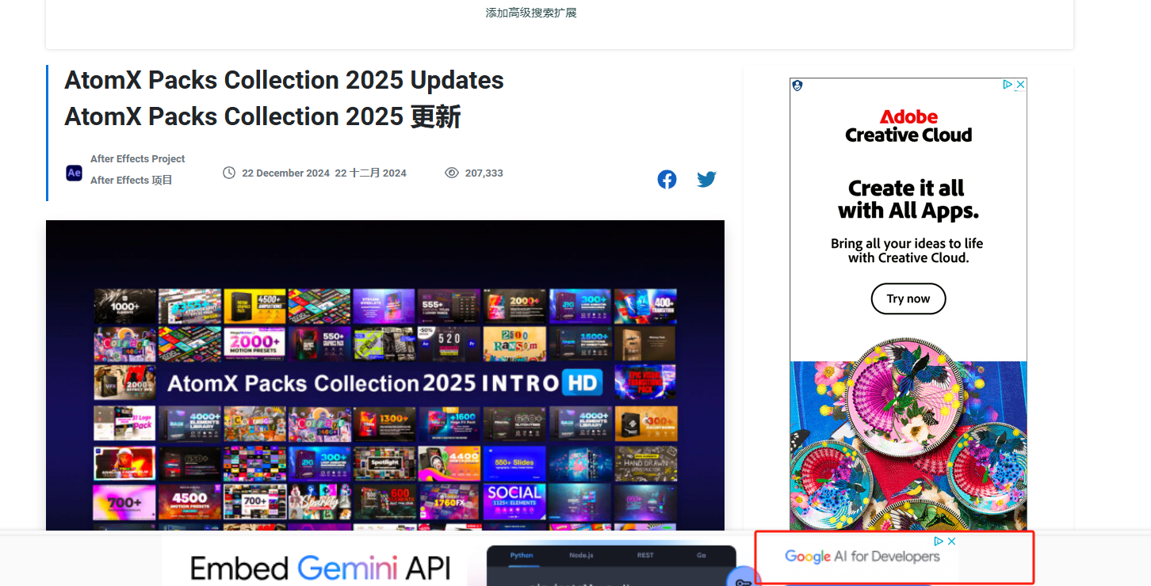
Task: Click the Ae After Effects category icon
Action: (x=74, y=173)
